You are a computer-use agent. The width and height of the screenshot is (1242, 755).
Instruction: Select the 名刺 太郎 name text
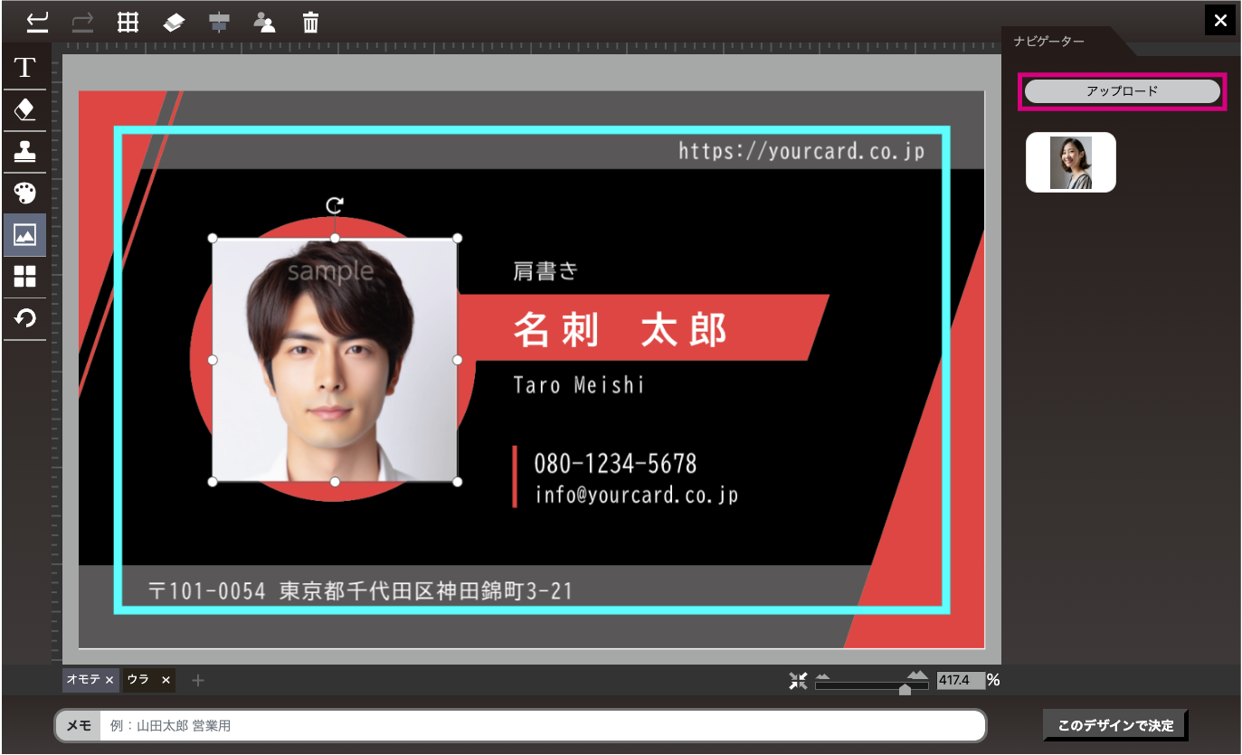(621, 330)
